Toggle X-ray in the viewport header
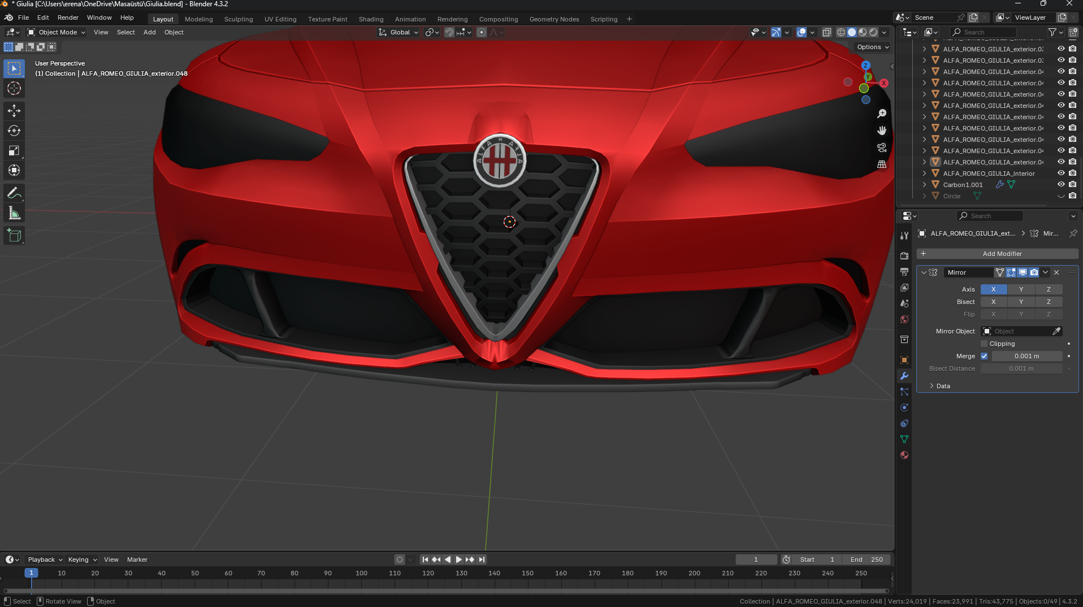The image size is (1083, 607). coord(826,32)
